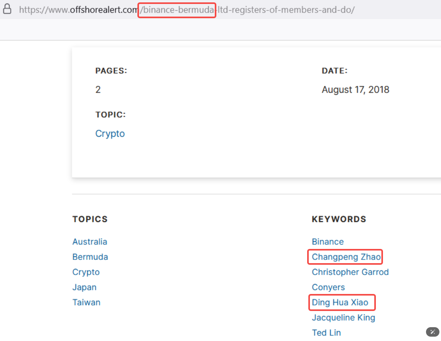441x341 pixels.
Task: Click the padlock site security icon
Action: (7, 9)
